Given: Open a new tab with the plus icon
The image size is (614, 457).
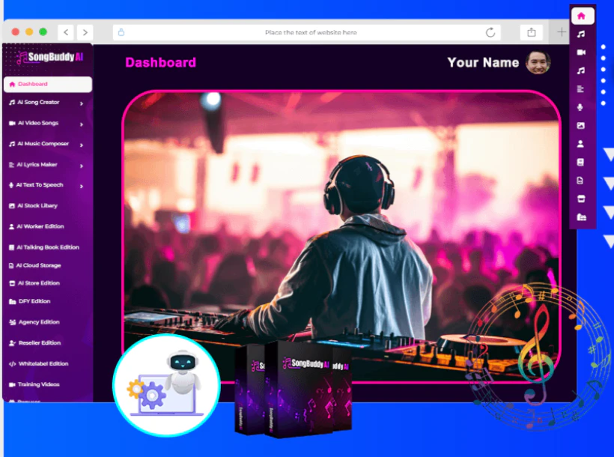Looking at the screenshot, I should pos(562,32).
